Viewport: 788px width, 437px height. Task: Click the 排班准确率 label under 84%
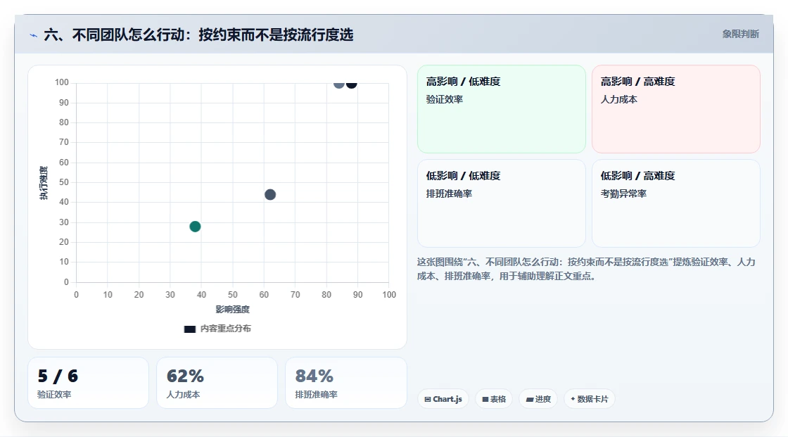tap(316, 395)
